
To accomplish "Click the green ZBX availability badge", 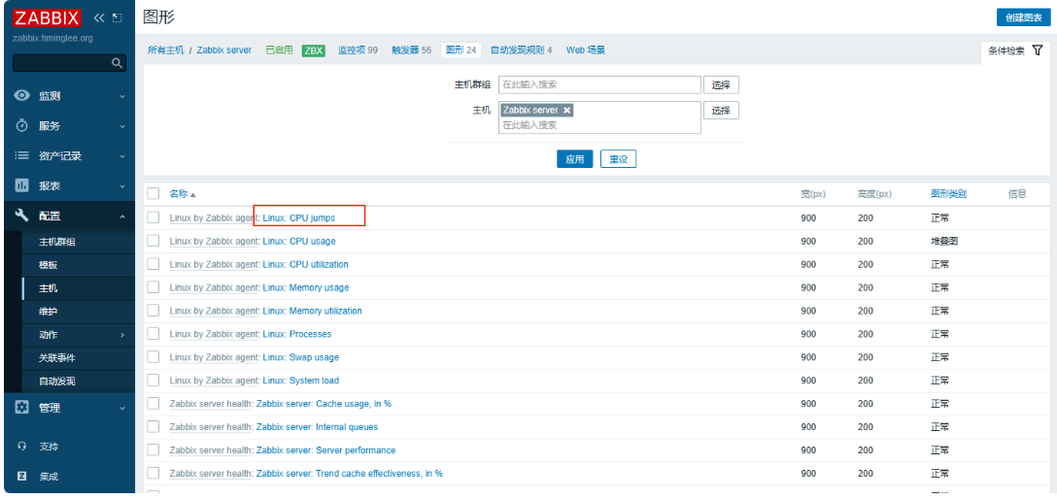I will tap(314, 50).
